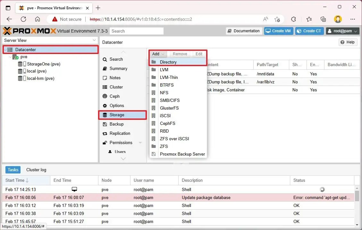The height and width of the screenshot is (230, 362).
Task: Select the Search icon in the Datacenter sidebar
Action: tap(105, 59)
